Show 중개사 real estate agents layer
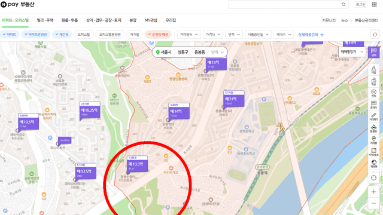383x215 pixels. click(373, 105)
